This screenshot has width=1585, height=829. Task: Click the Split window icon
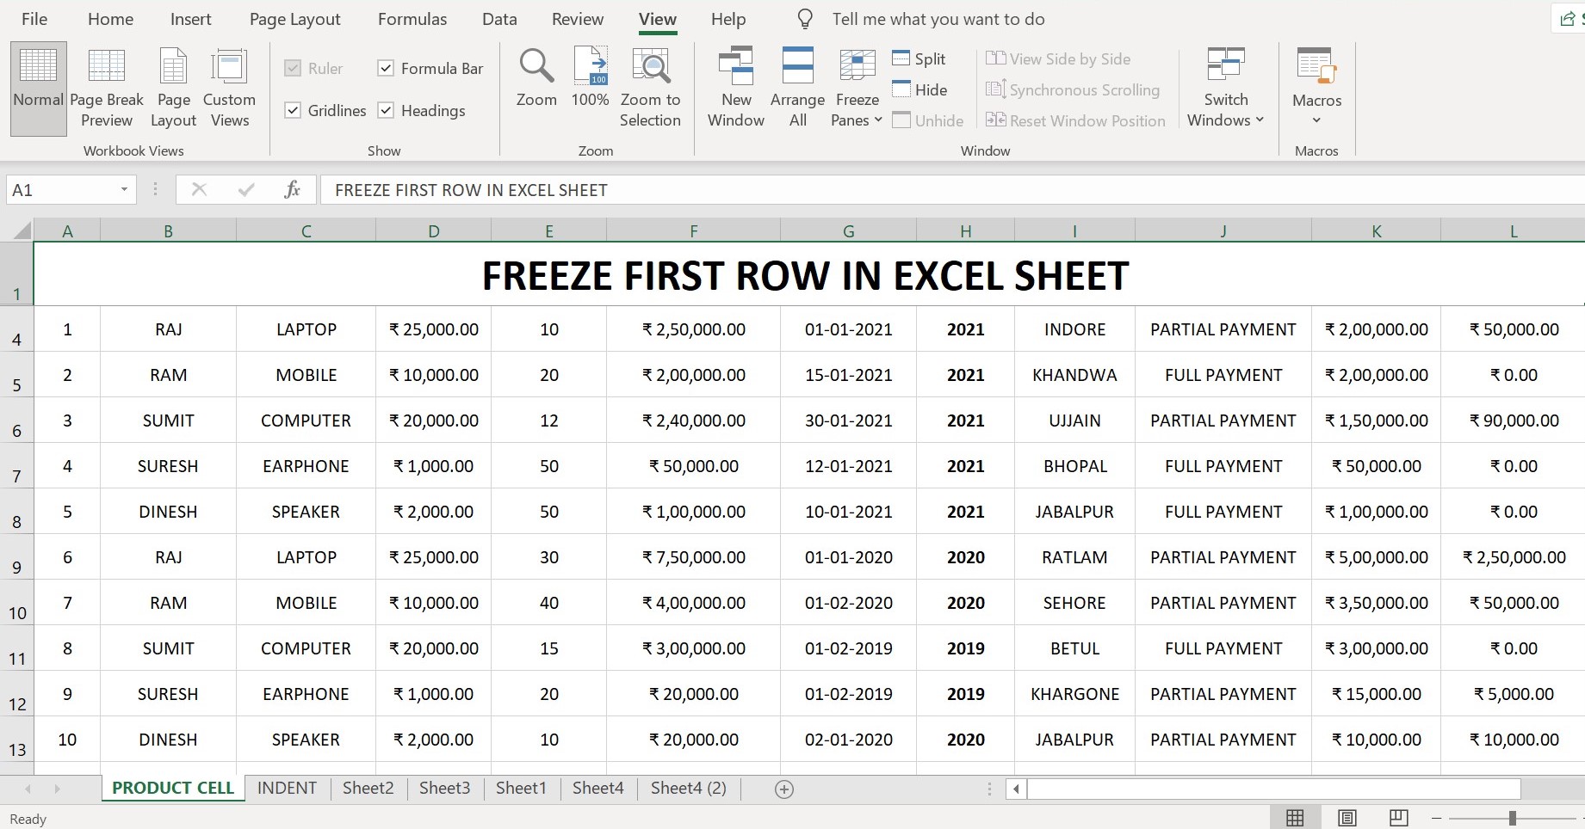[x=901, y=58]
